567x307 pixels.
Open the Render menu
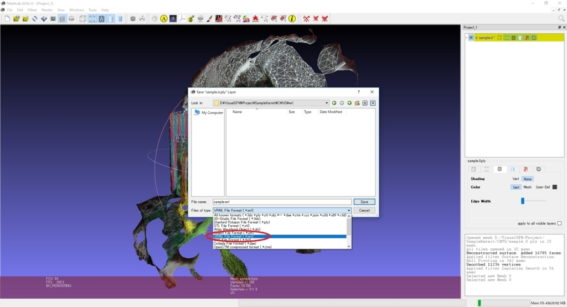[47, 10]
